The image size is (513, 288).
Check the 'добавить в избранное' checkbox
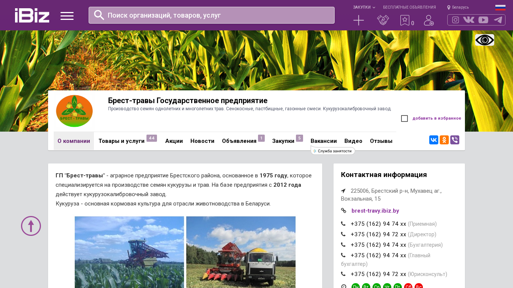tap(404, 118)
